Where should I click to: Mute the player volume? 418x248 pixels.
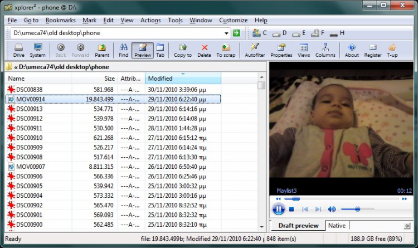(332, 210)
